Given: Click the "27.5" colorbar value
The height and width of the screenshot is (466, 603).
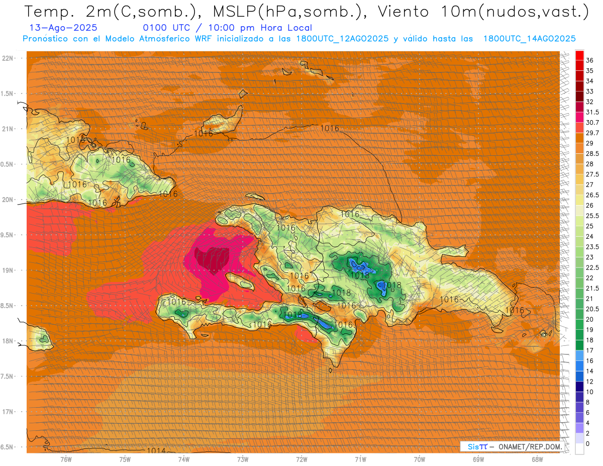Looking at the screenshot, I should (x=592, y=174).
